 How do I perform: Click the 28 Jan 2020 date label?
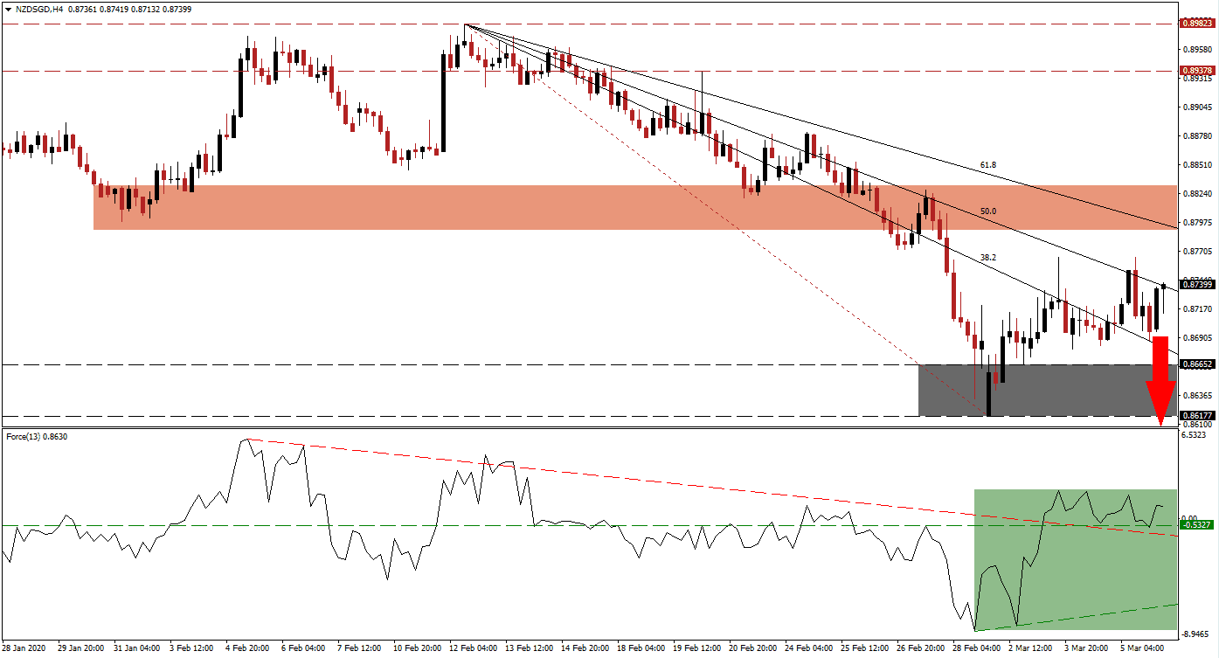tap(24, 649)
